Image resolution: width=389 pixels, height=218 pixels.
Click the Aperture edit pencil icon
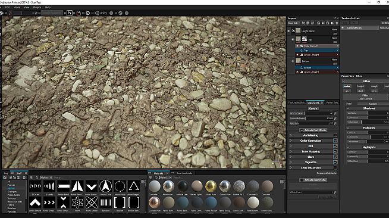(x=335, y=123)
